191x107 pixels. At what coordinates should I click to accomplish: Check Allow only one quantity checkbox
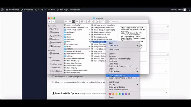pos(53,82)
